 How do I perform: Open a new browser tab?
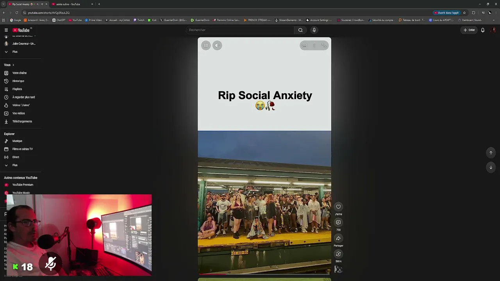tap(99, 4)
